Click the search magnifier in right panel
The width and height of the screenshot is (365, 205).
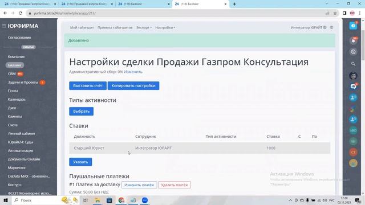(354, 64)
